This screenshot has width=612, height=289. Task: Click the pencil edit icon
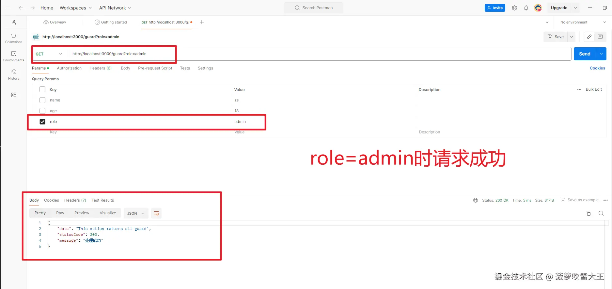point(589,37)
